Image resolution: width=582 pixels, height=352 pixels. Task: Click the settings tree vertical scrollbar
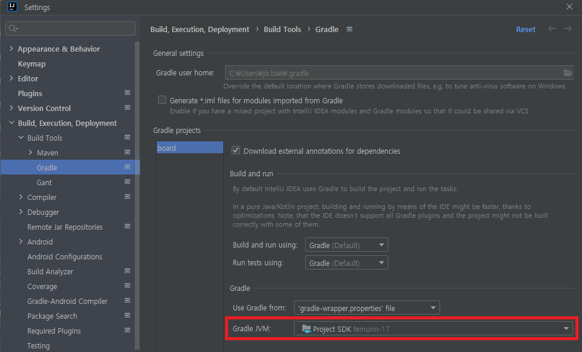137,195
